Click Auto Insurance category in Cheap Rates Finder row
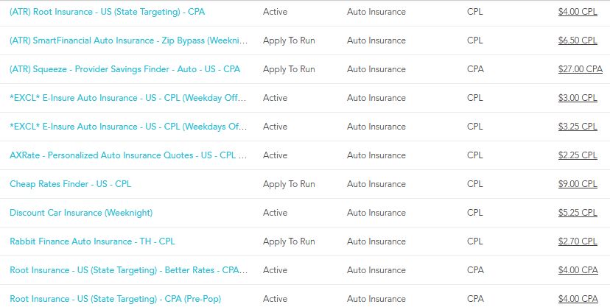 [x=376, y=184]
